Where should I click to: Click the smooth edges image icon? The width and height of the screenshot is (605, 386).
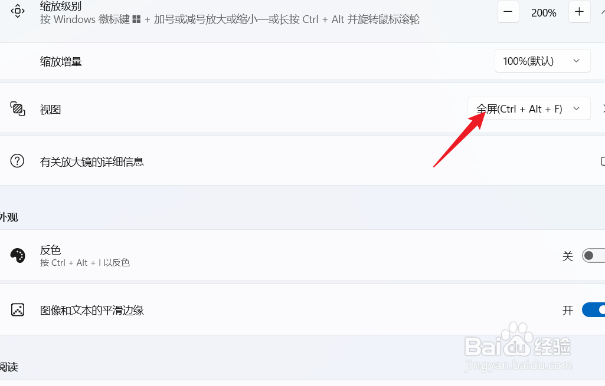[x=18, y=310]
